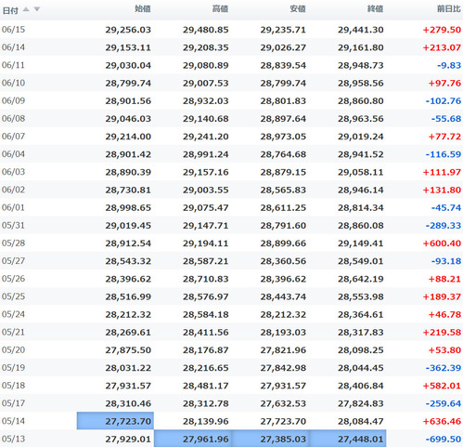Screen dimensions: 463x447
Task: Click the -699.50 change on 05/13
Action: pos(444,439)
